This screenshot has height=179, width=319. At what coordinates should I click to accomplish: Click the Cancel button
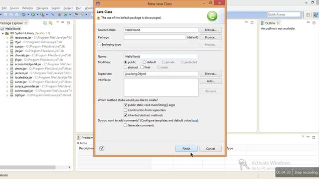tap(210, 149)
